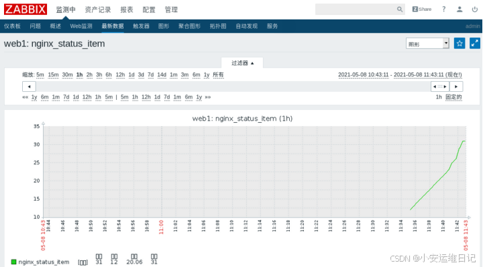Go to 仪表板 submenu
The width and height of the screenshot is (483, 267).
click(x=12, y=26)
